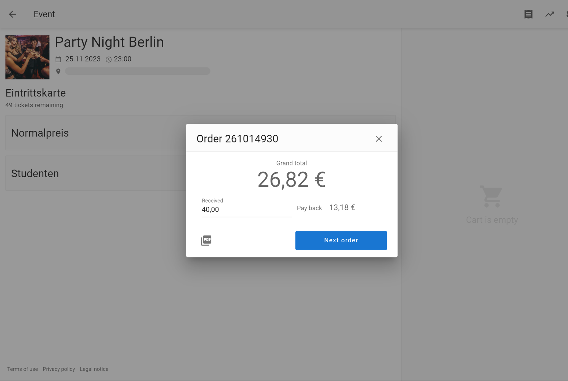Click the Party Night Berlin title
This screenshot has width=568, height=381.
(109, 42)
